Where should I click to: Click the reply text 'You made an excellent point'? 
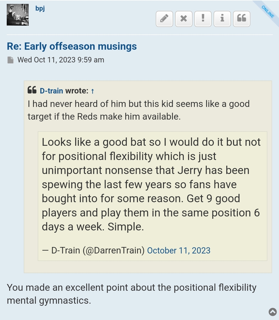(x=131, y=294)
